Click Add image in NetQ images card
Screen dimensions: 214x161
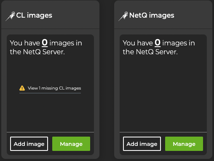point(142,144)
